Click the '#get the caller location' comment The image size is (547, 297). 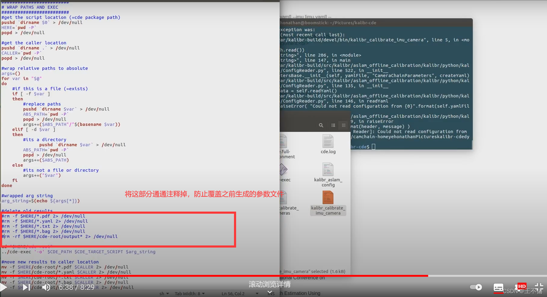(34, 43)
